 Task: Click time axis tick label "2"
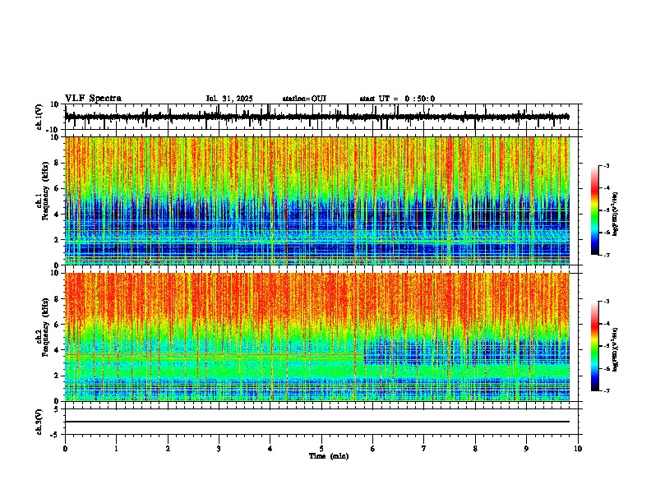tap(168, 449)
